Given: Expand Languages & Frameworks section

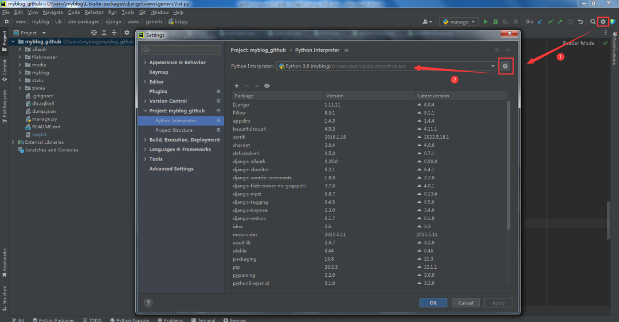Looking at the screenshot, I should (145, 150).
